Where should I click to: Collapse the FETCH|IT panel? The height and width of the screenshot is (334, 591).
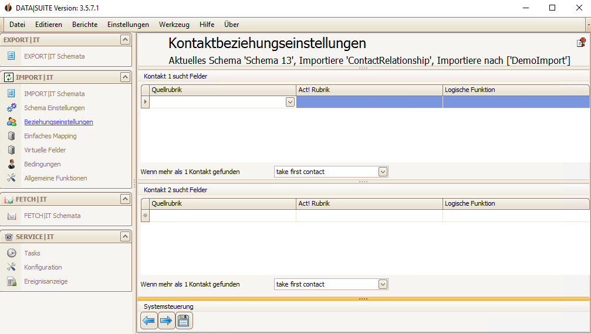tap(125, 199)
